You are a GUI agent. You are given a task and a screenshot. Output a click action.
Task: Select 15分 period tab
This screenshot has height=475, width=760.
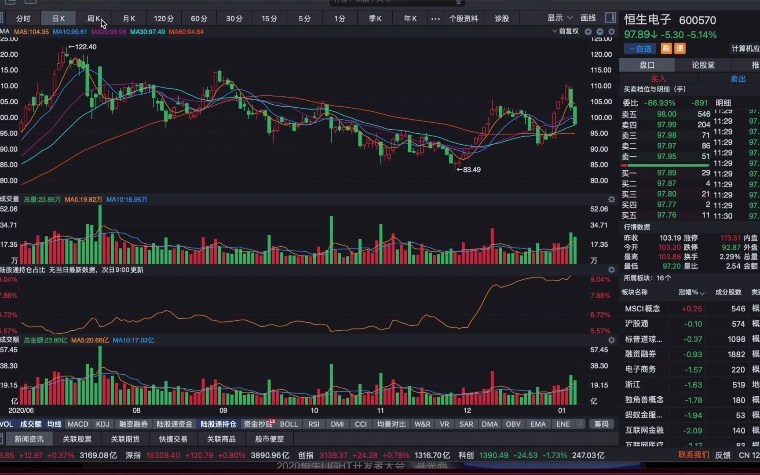[x=270, y=18]
